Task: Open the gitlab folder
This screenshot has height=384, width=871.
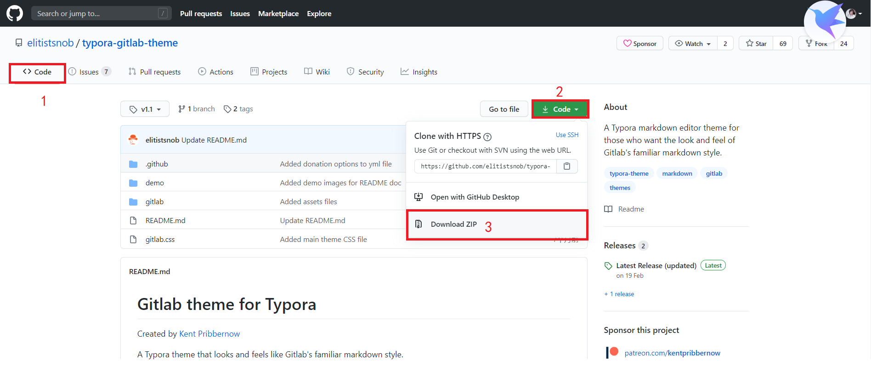Action: click(154, 201)
